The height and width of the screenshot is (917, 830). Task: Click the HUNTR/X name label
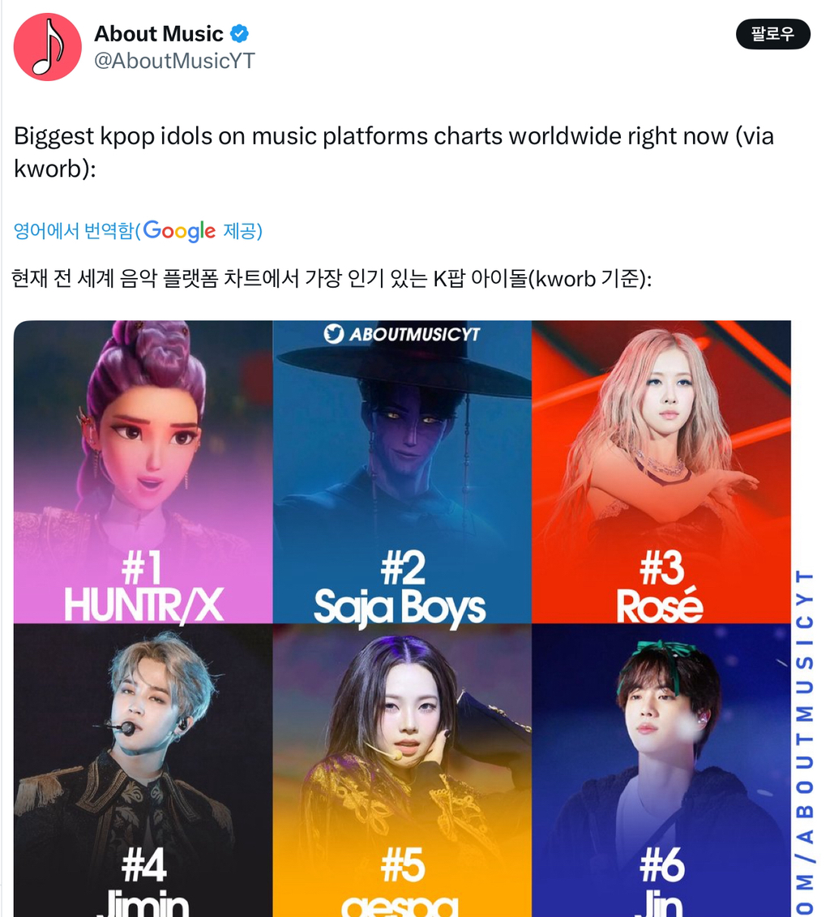tap(143, 605)
